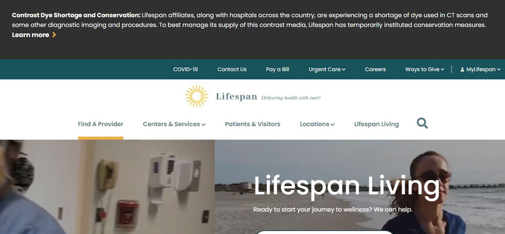The image size is (505, 234).
Task: Click Learn more about dye shortage
Action: [x=31, y=35]
